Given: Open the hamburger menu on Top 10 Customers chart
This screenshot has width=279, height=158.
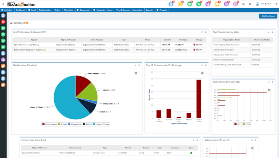Looking at the screenshot, I should [x=202, y=73].
